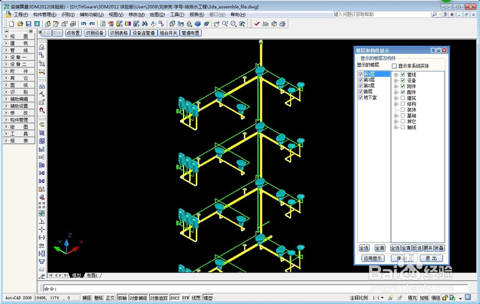Click the 管道布置 toolbar button
Screen dimensions: 480x304
pos(191,33)
